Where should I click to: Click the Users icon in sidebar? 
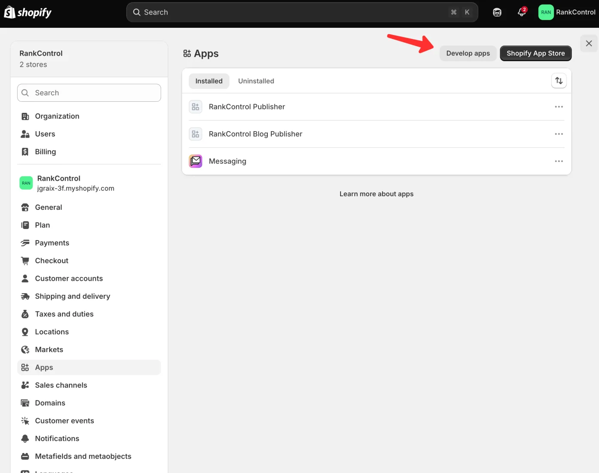click(x=25, y=134)
